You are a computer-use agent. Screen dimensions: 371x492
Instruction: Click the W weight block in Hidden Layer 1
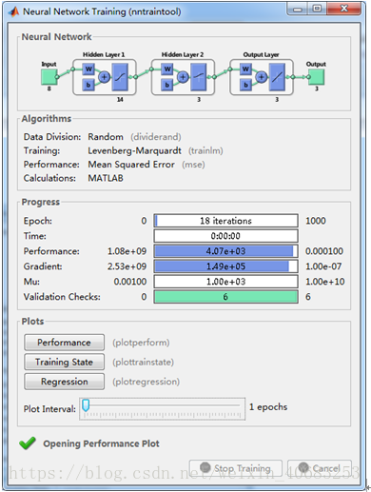[x=88, y=69]
